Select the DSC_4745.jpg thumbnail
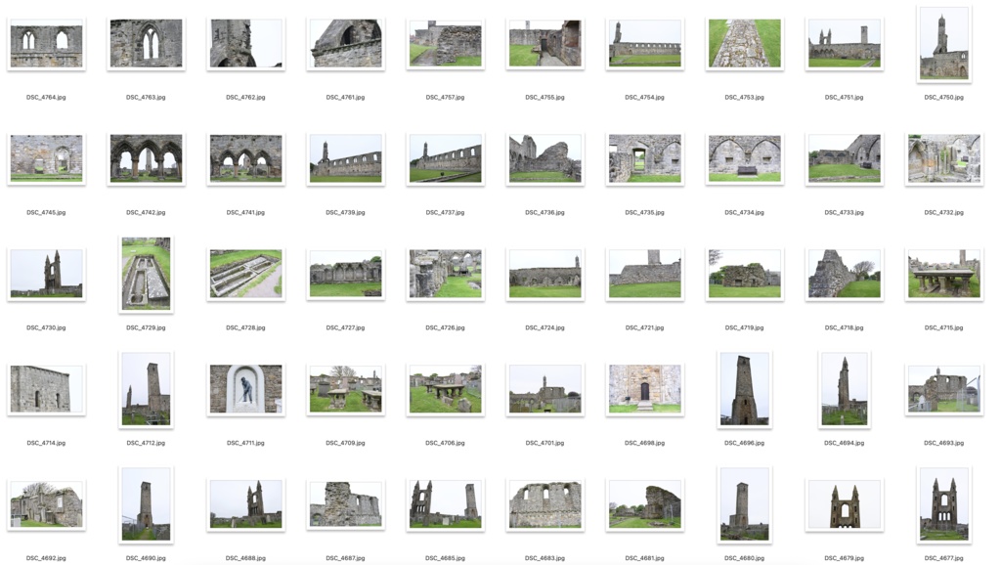Image resolution: width=1001 pixels, height=565 pixels. click(46, 159)
